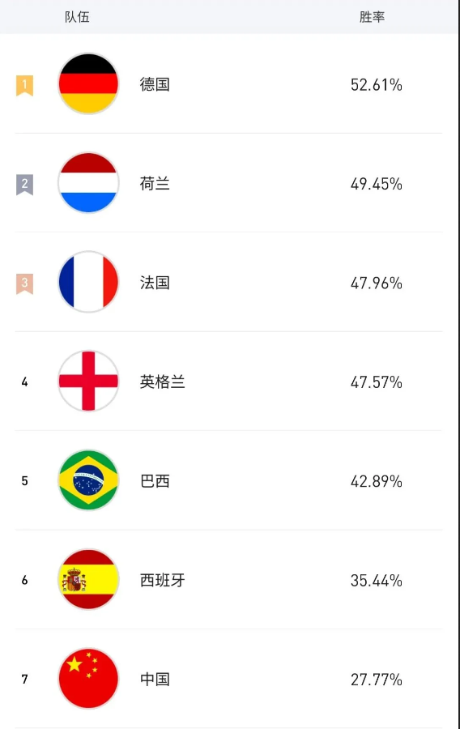
Task: Click the gold rank 1 badge
Action: [x=24, y=86]
